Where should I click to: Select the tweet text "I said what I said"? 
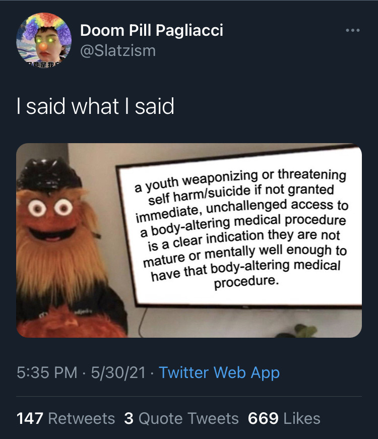tap(95, 106)
